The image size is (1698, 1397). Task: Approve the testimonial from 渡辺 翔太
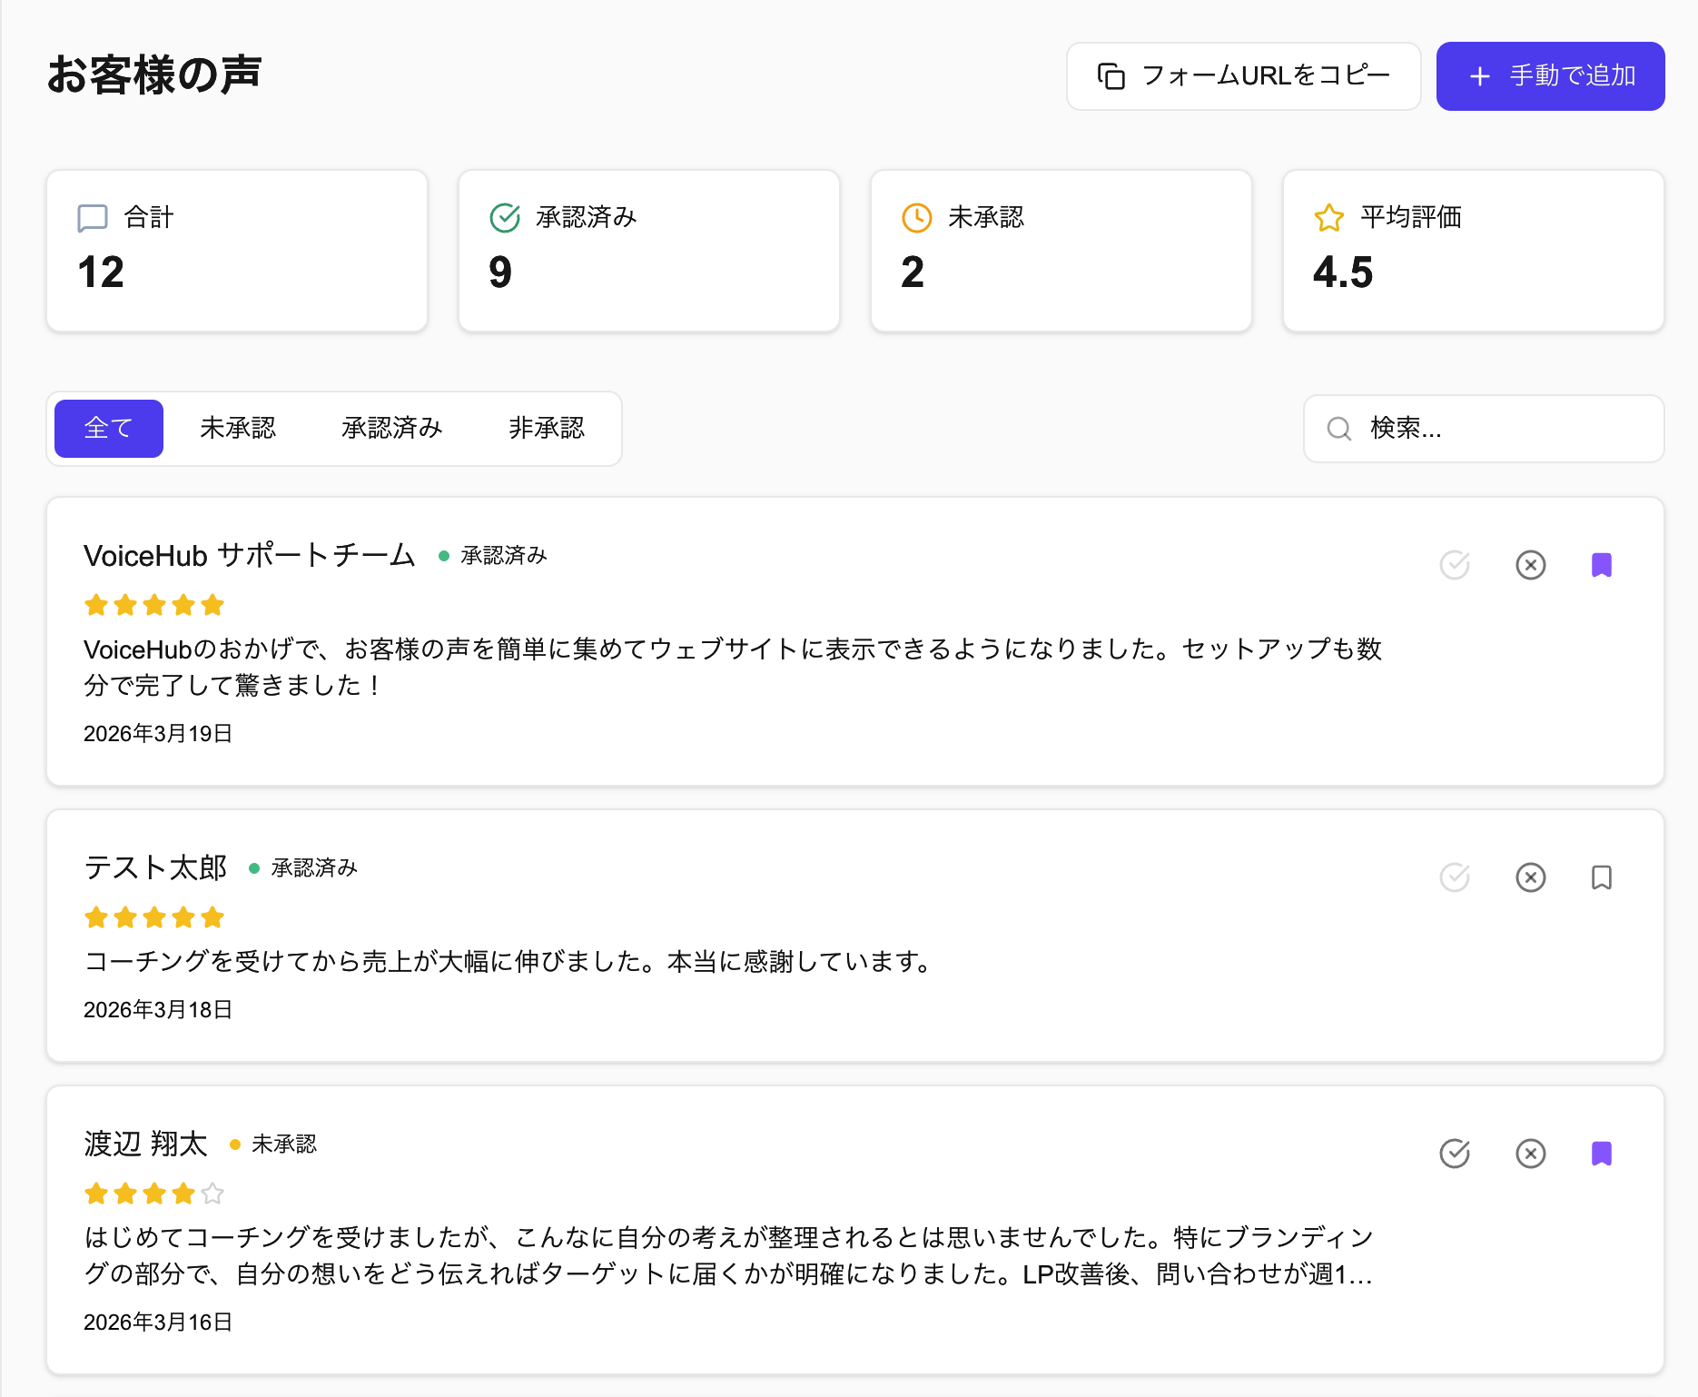click(1454, 1154)
